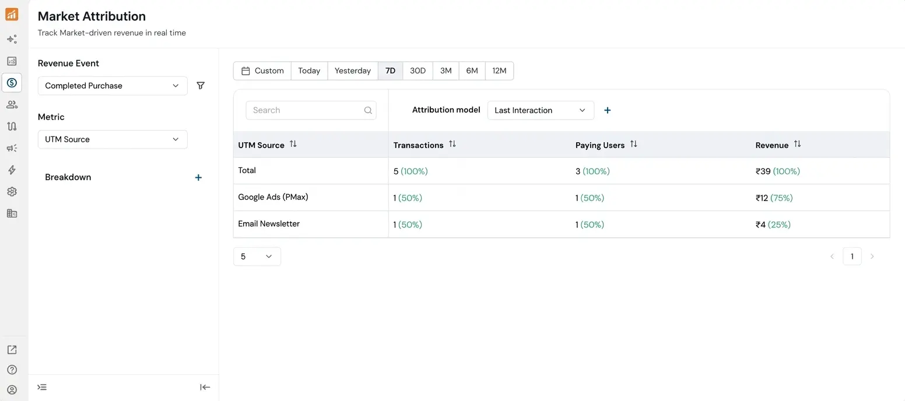Open the Last Interaction attribution dropdown
Screen dimensions: 905x401
click(x=540, y=110)
